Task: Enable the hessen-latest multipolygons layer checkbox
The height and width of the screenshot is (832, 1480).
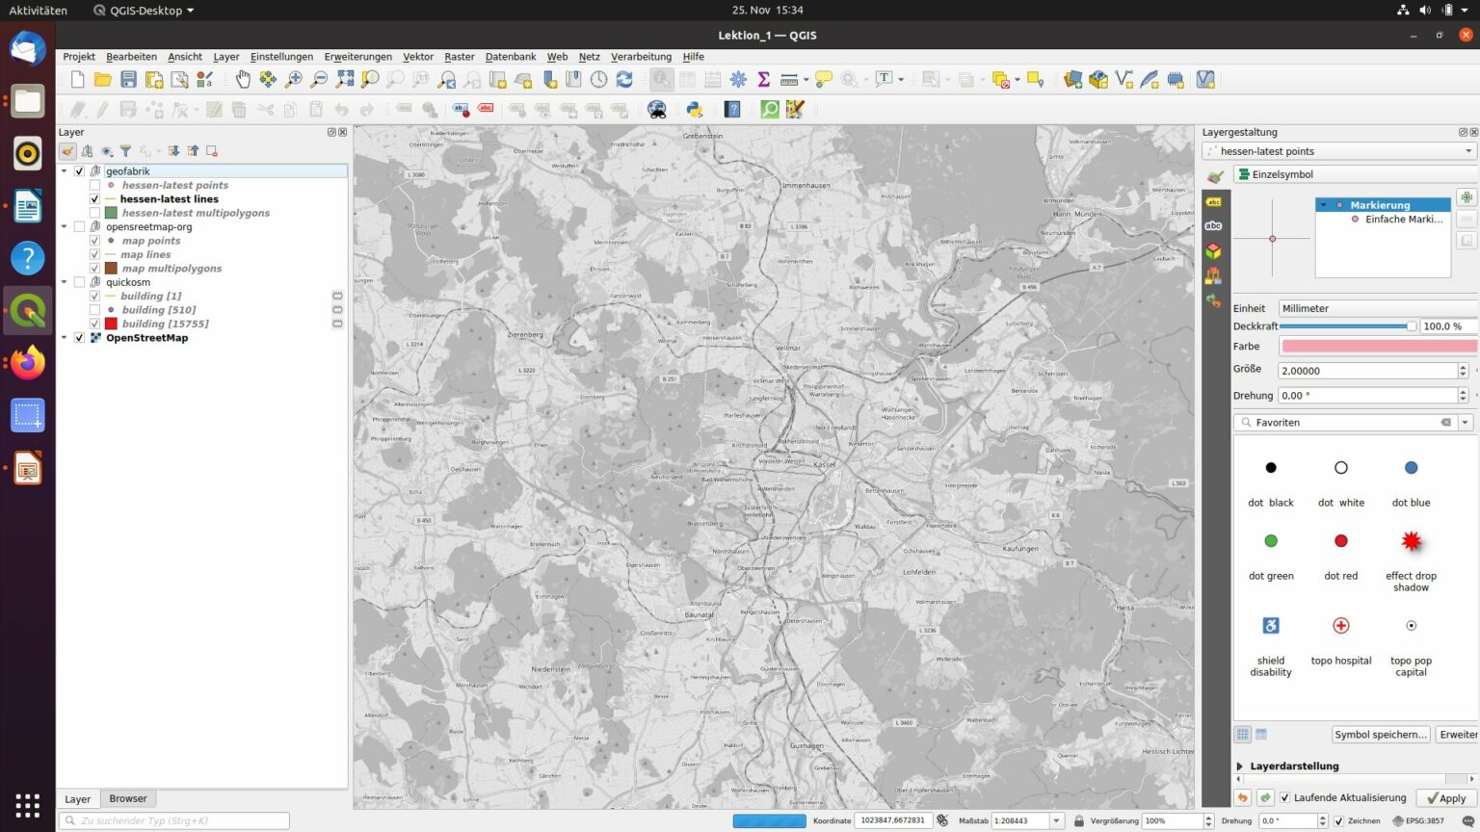Action: pyautogui.click(x=95, y=213)
